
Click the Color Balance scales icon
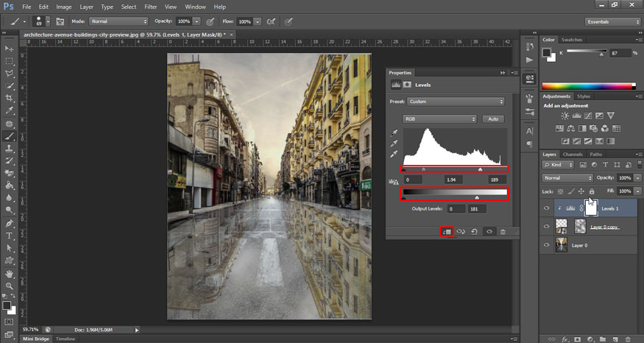[571, 129]
